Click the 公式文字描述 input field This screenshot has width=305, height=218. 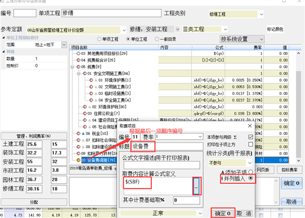[x=162, y=165]
